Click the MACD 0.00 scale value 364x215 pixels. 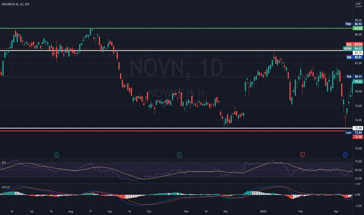click(357, 195)
